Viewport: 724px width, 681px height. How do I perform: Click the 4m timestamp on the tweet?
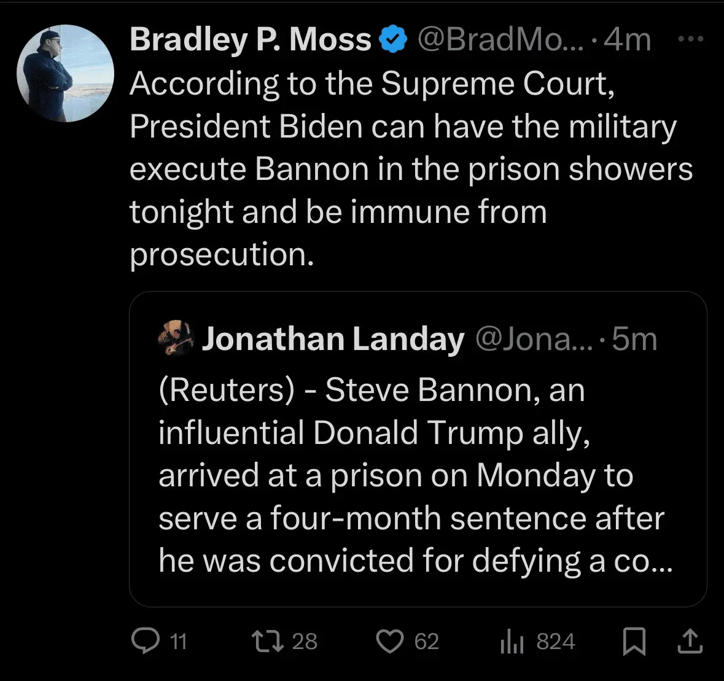[627, 40]
